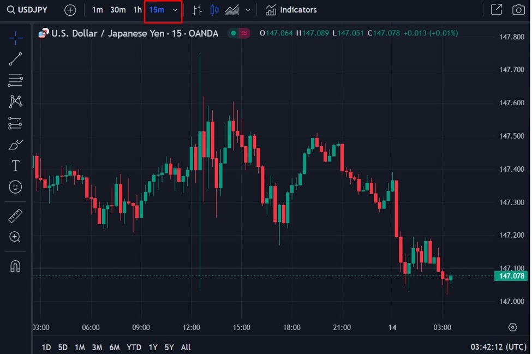Take a chart snapshot with camera icon

[518, 10]
